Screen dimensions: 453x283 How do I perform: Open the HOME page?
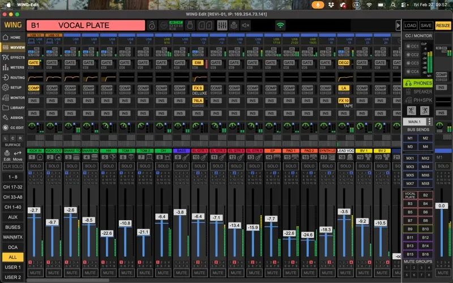(x=12, y=37)
